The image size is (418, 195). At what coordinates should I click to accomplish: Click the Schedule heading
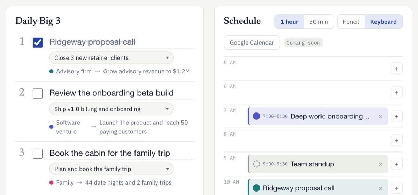coord(242,21)
